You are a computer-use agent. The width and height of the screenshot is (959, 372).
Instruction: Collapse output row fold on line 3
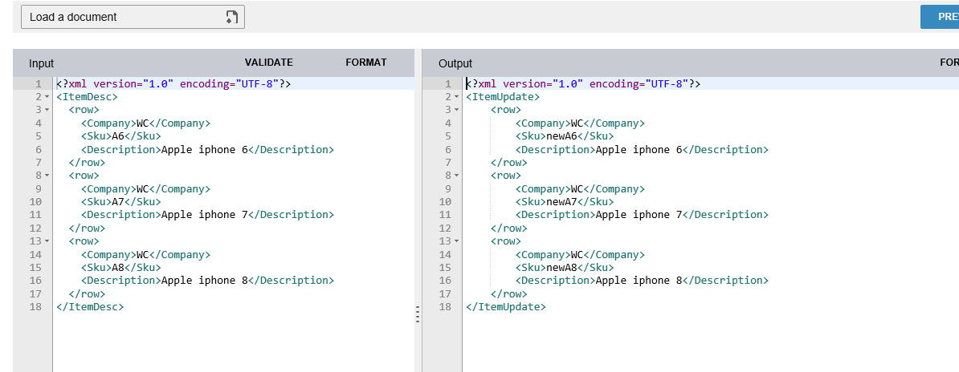coord(456,110)
